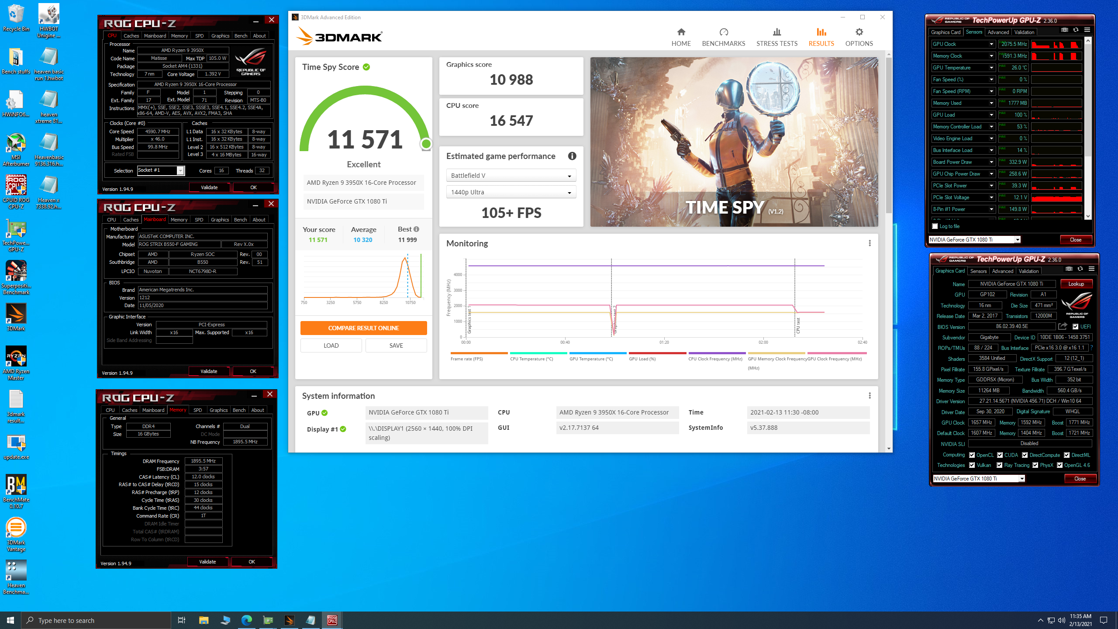Image resolution: width=1118 pixels, height=629 pixels.
Task: Select the RESULTS section in 3DMark
Action: [x=821, y=37]
